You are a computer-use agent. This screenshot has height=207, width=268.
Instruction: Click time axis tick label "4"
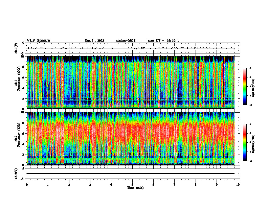point(111,185)
